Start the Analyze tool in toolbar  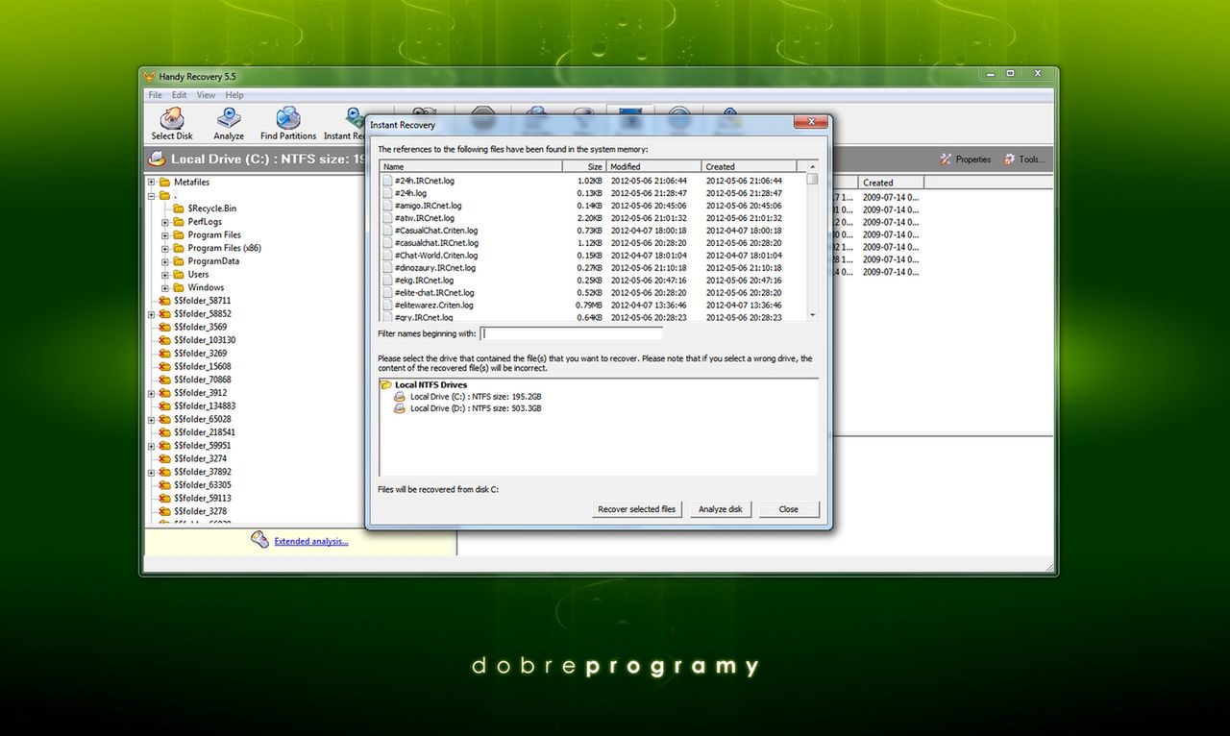click(229, 124)
